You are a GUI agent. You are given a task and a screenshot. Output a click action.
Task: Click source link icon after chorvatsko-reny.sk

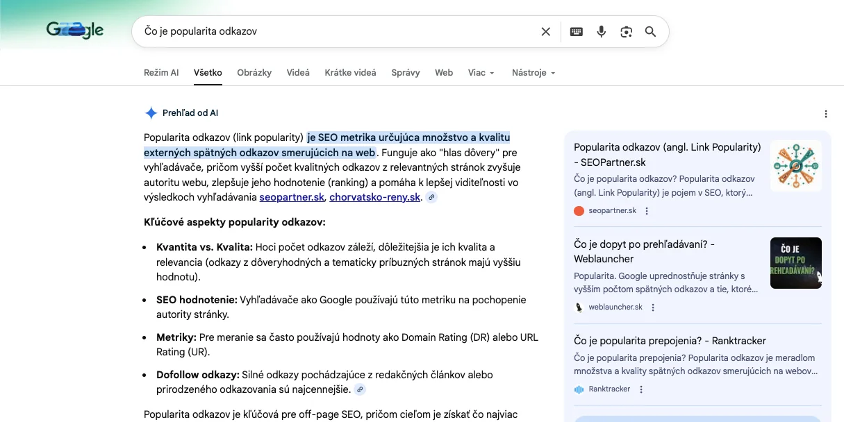pos(431,198)
